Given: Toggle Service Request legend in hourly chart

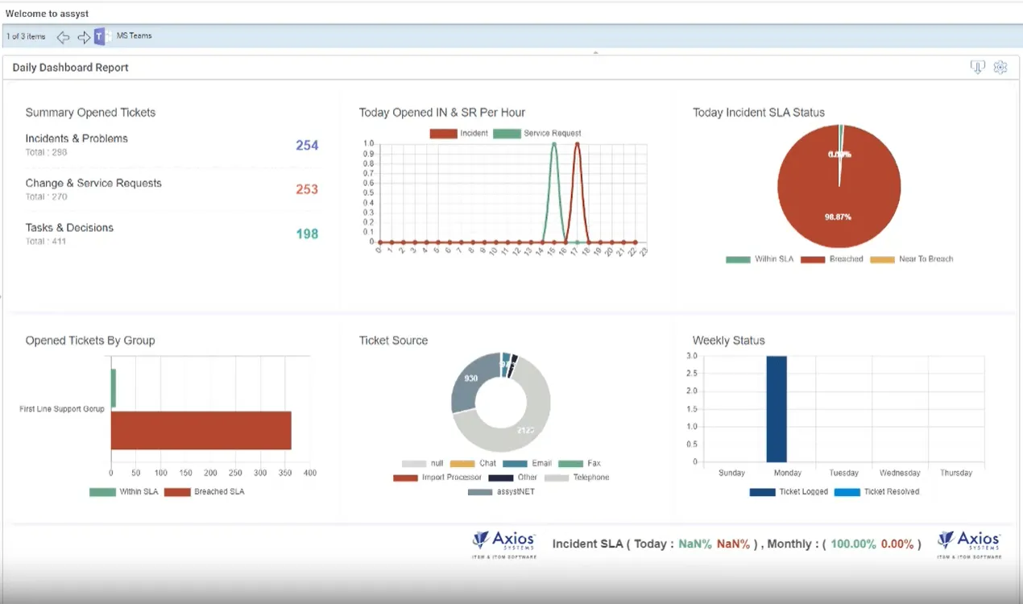Looking at the screenshot, I should 537,134.
